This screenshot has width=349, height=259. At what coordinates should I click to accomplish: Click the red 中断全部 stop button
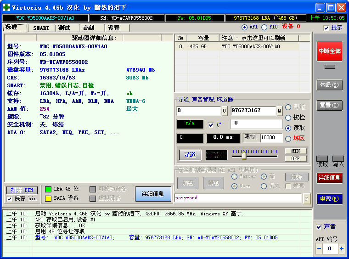[329, 51]
